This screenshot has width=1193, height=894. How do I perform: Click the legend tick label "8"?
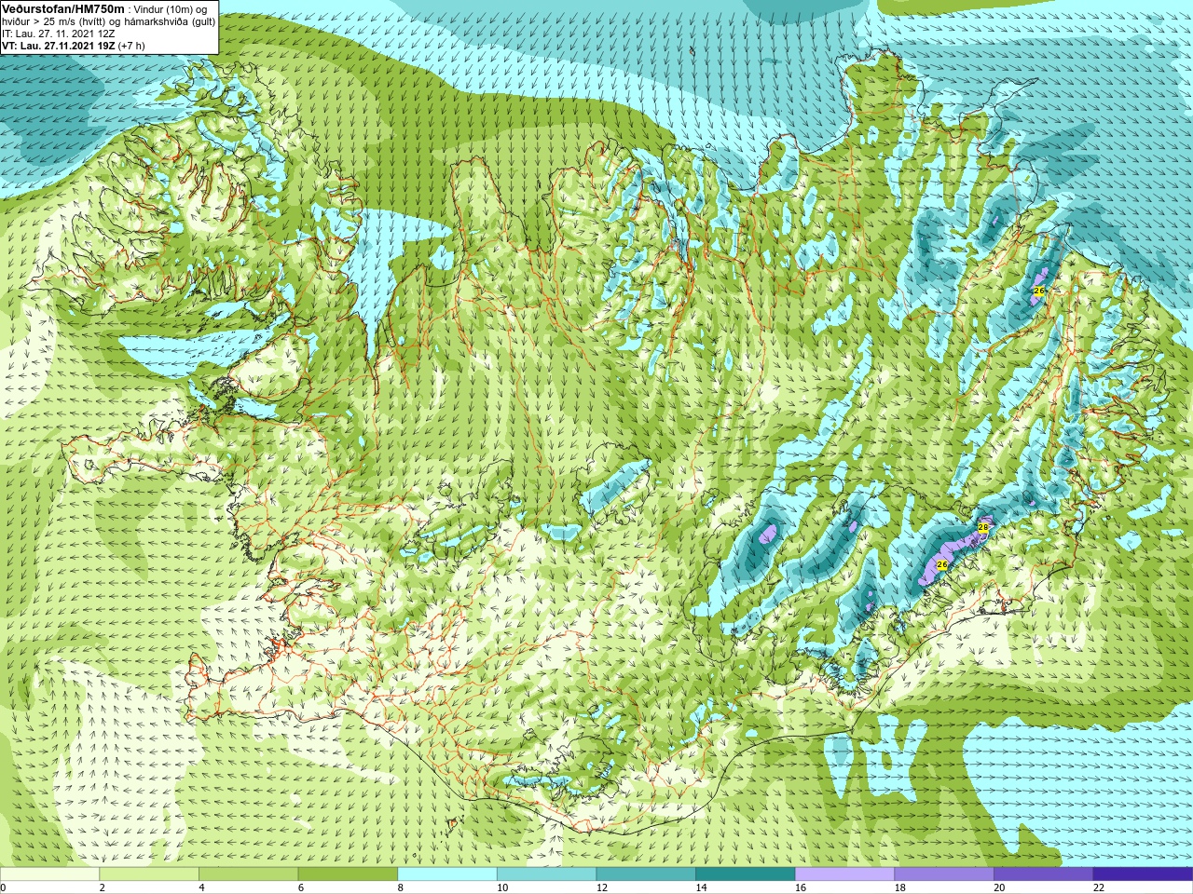(401, 887)
